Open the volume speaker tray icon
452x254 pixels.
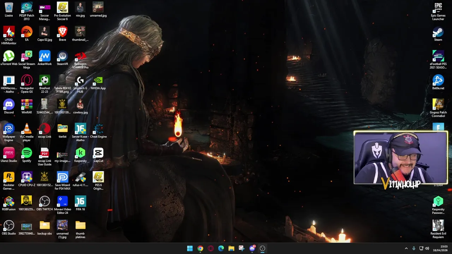[x=427, y=248]
